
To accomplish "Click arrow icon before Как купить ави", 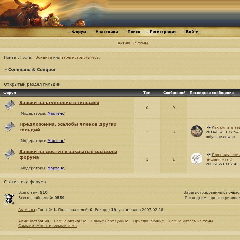I will pos(208,127).
